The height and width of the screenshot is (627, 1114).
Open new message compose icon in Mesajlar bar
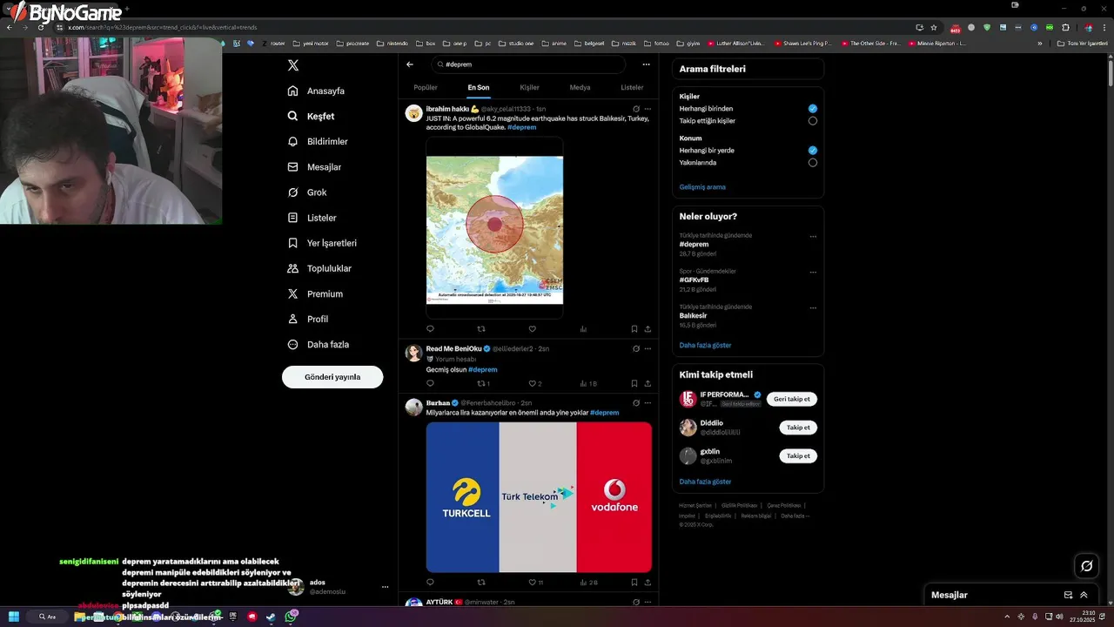[x=1068, y=595]
